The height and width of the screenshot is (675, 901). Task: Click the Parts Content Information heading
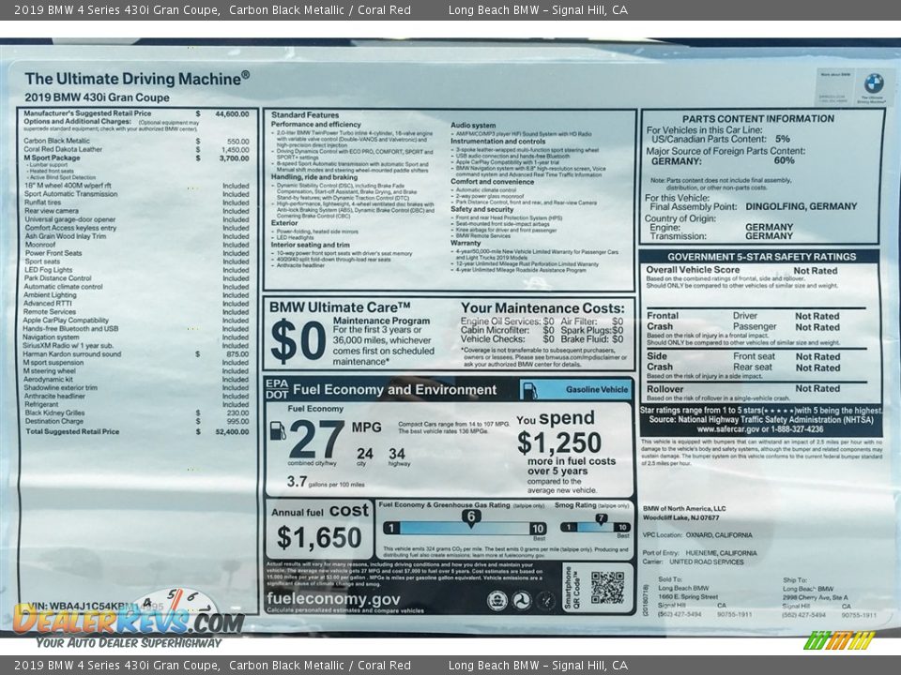[757, 119]
